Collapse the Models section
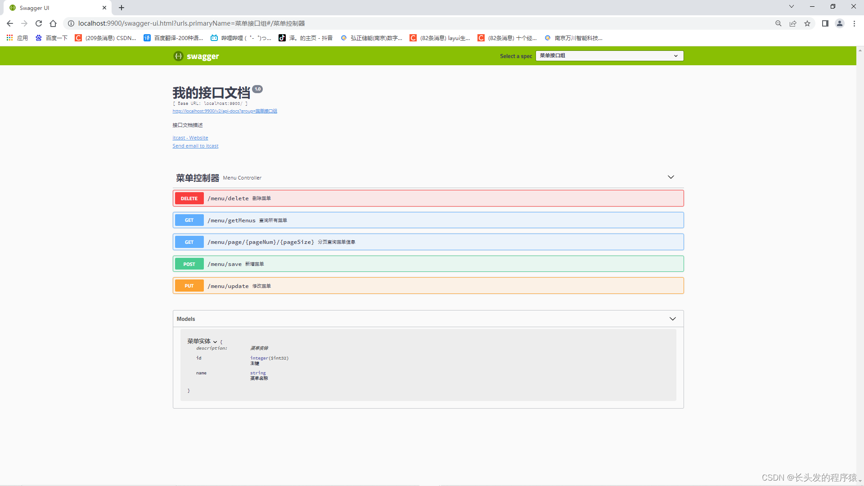The height and width of the screenshot is (486, 864). [x=673, y=319]
